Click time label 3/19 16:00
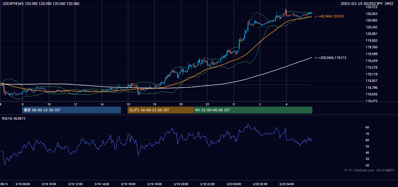Image resolution: width=398 pixels, height=187 pixels. tap(128, 184)
